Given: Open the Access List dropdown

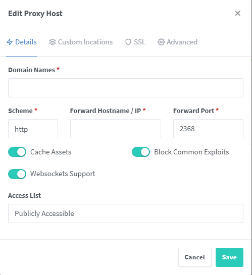Looking at the screenshot, I should coord(126,213).
